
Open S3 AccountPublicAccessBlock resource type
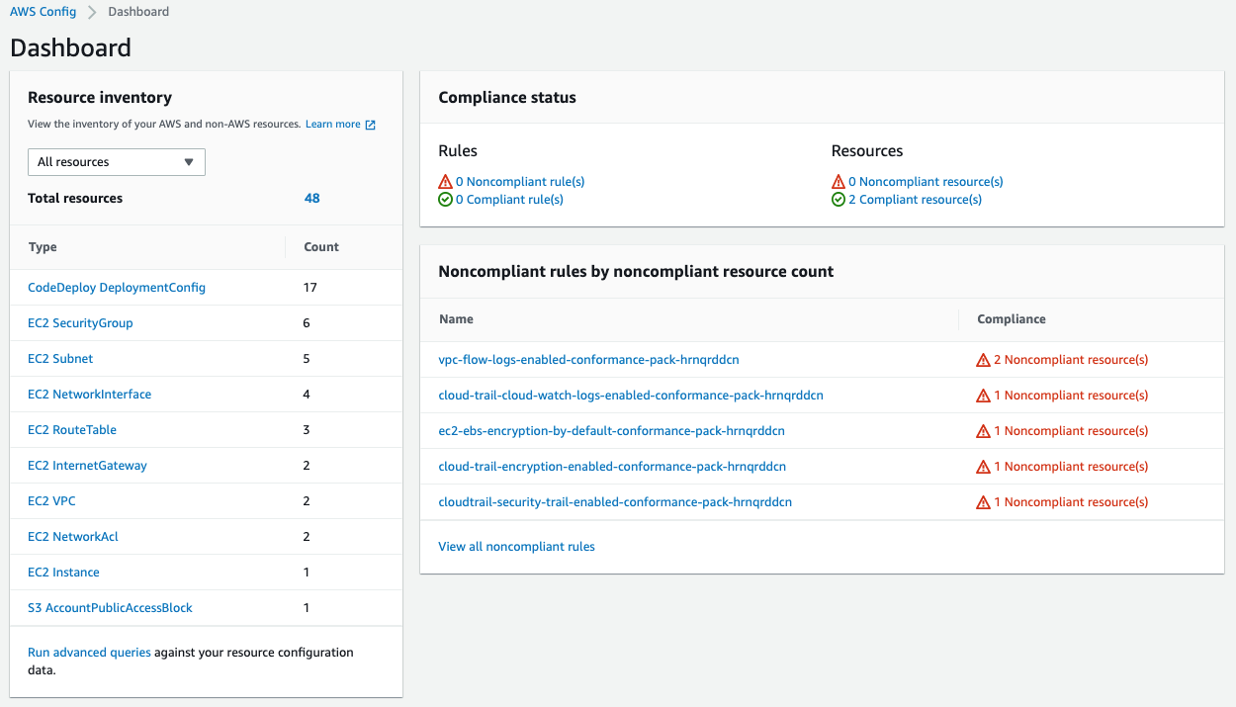pyautogui.click(x=111, y=608)
